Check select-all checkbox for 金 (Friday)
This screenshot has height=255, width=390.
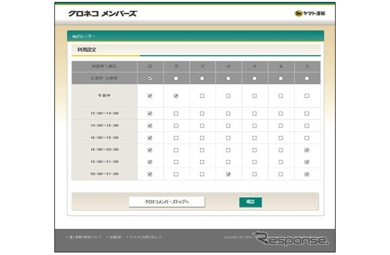(281, 78)
